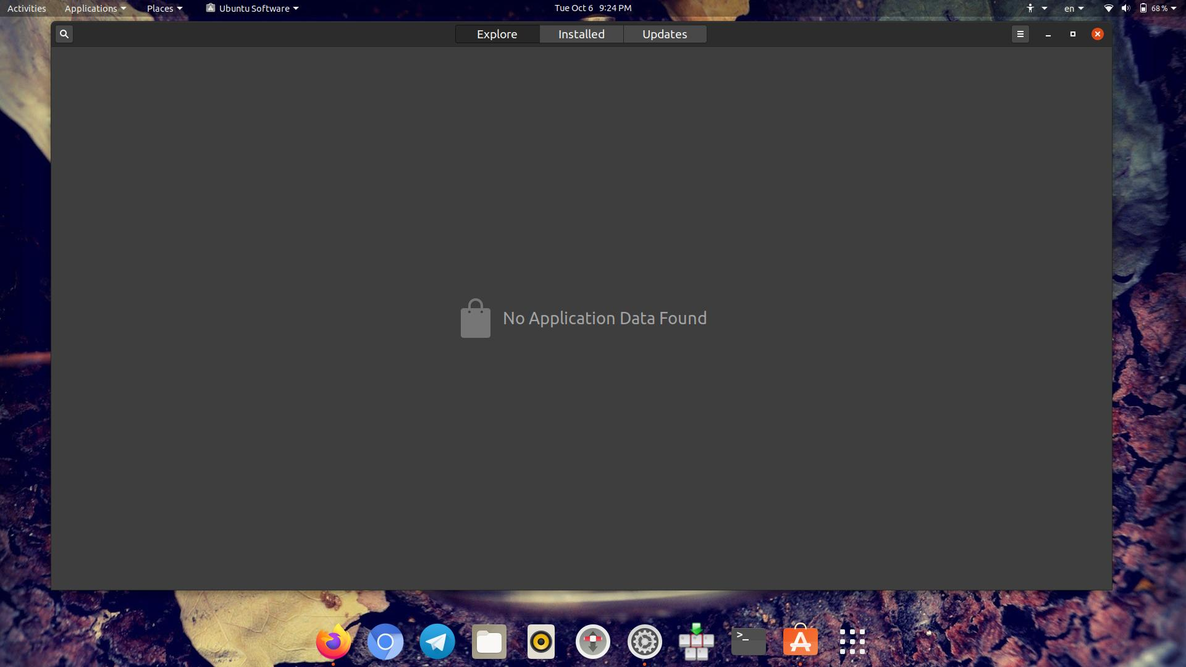
Task: Open the en keyboard layout dropdown
Action: (x=1074, y=8)
